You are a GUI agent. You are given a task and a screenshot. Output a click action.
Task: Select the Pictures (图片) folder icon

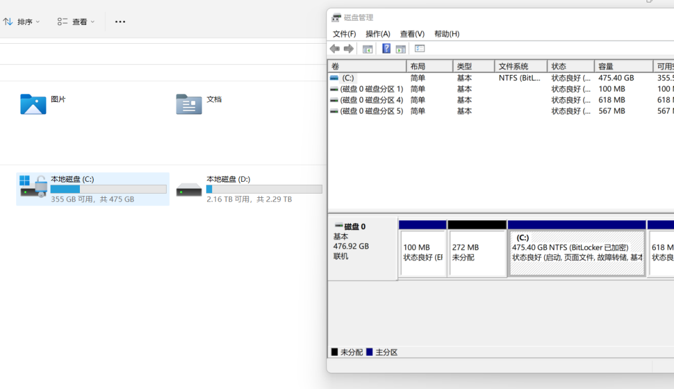point(33,104)
